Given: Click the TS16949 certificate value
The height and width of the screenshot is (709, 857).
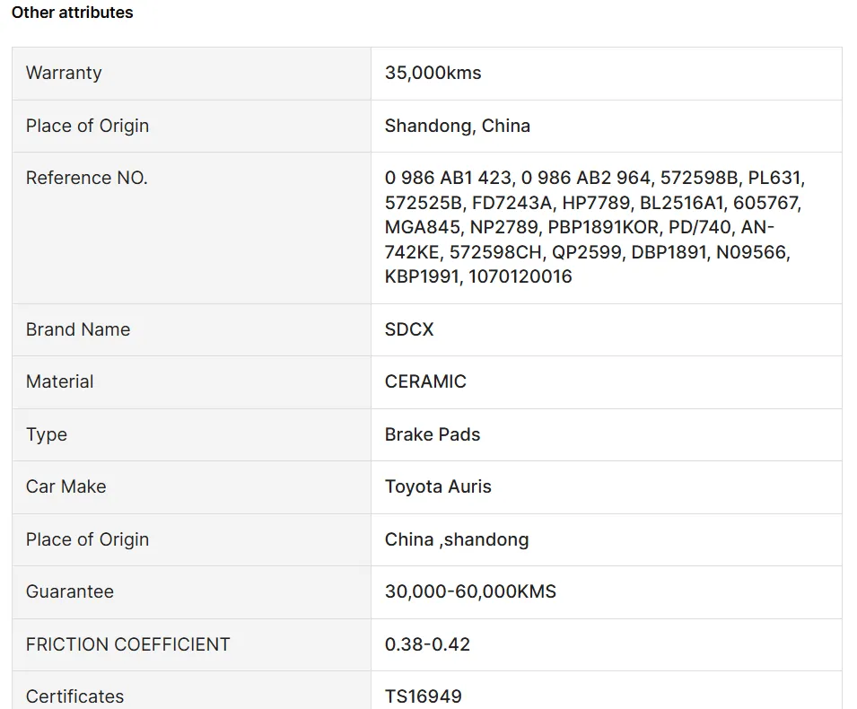Looking at the screenshot, I should 423,696.
